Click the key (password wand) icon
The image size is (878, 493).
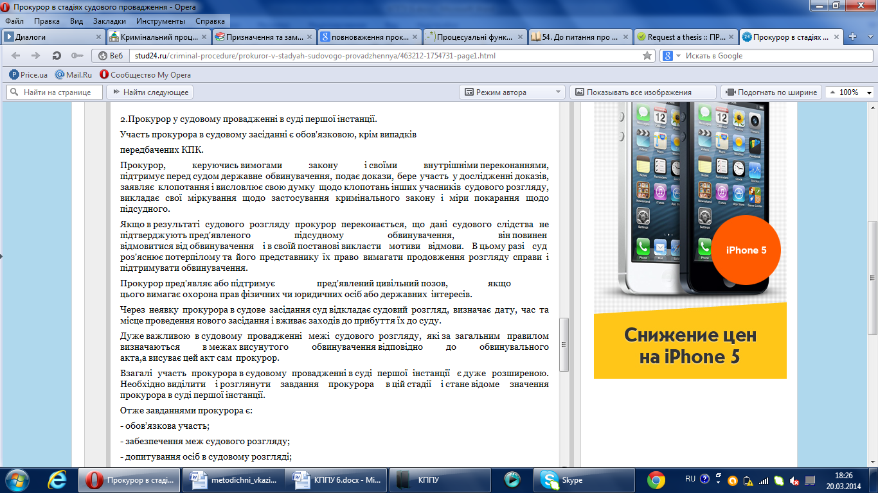pos(76,56)
